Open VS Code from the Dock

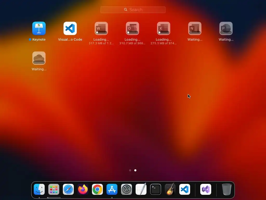pos(185,189)
